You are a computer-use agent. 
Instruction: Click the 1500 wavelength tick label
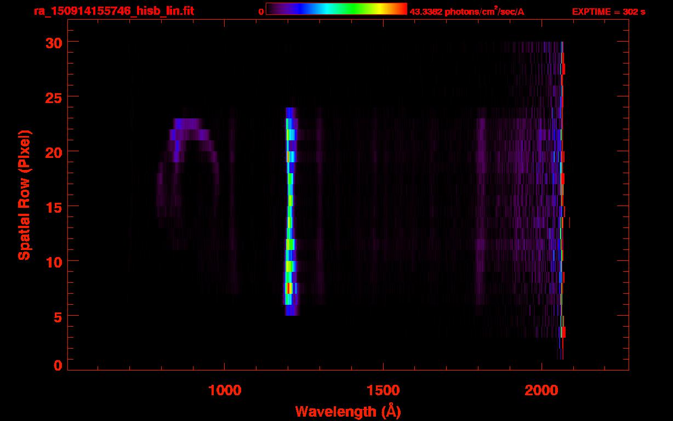(383, 391)
